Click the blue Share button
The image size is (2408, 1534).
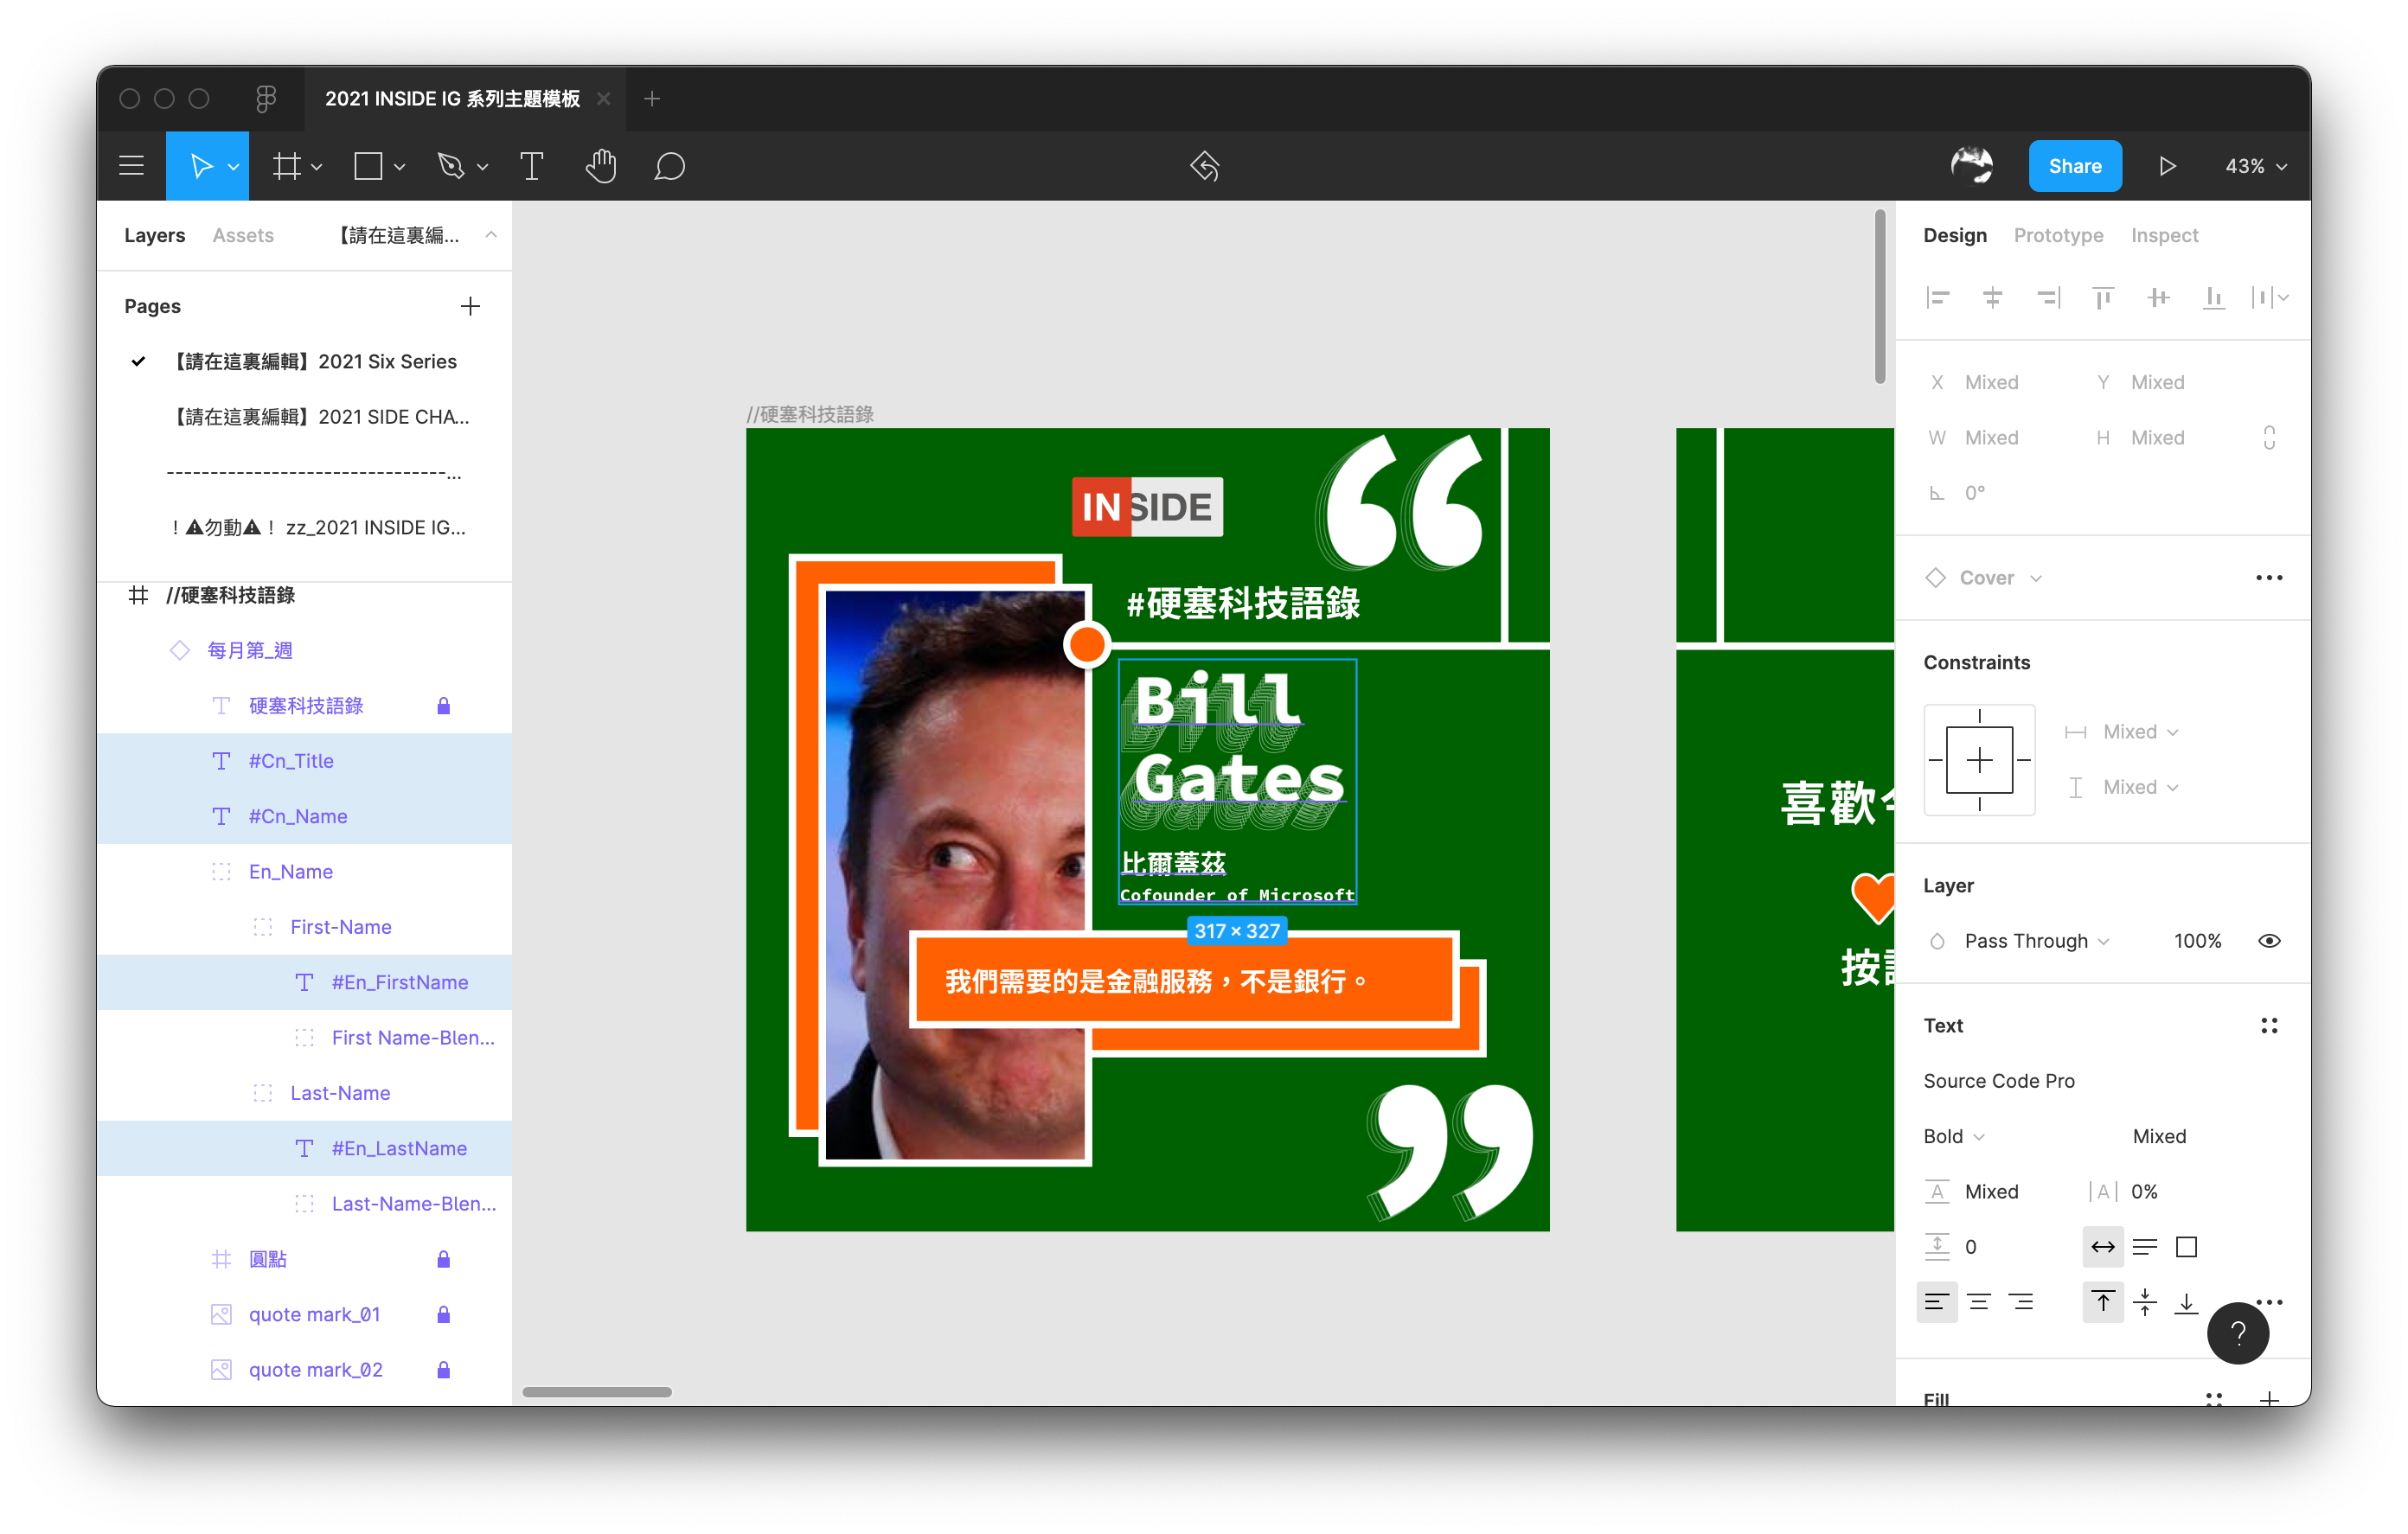[x=2074, y=166]
